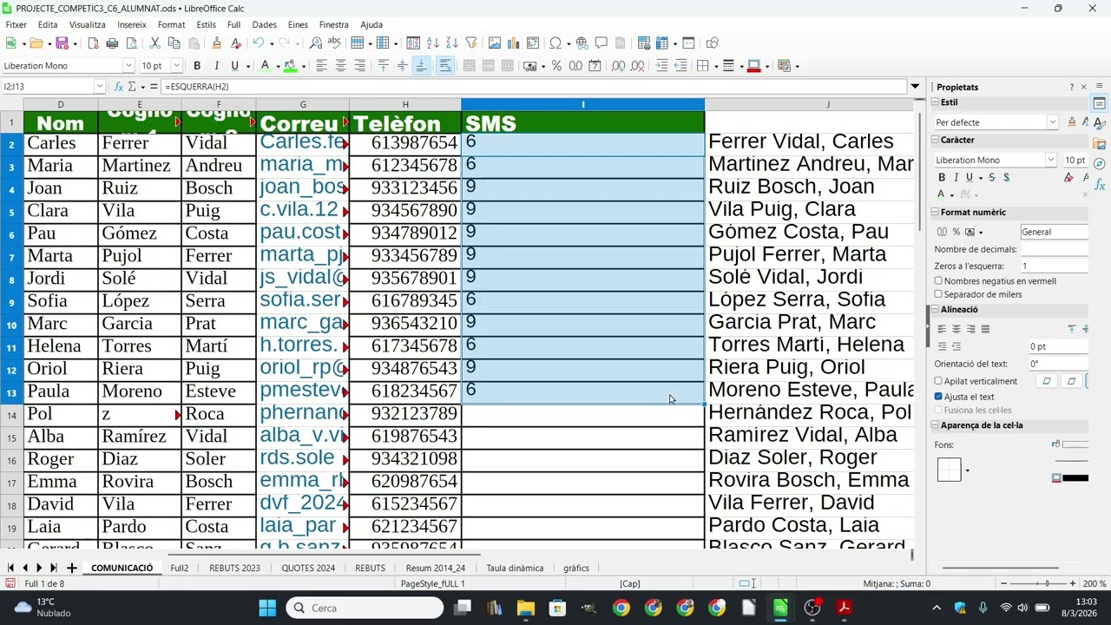Image resolution: width=1111 pixels, height=625 pixels.
Task: Click the Full 1 de 8 status field
Action: [x=44, y=583]
